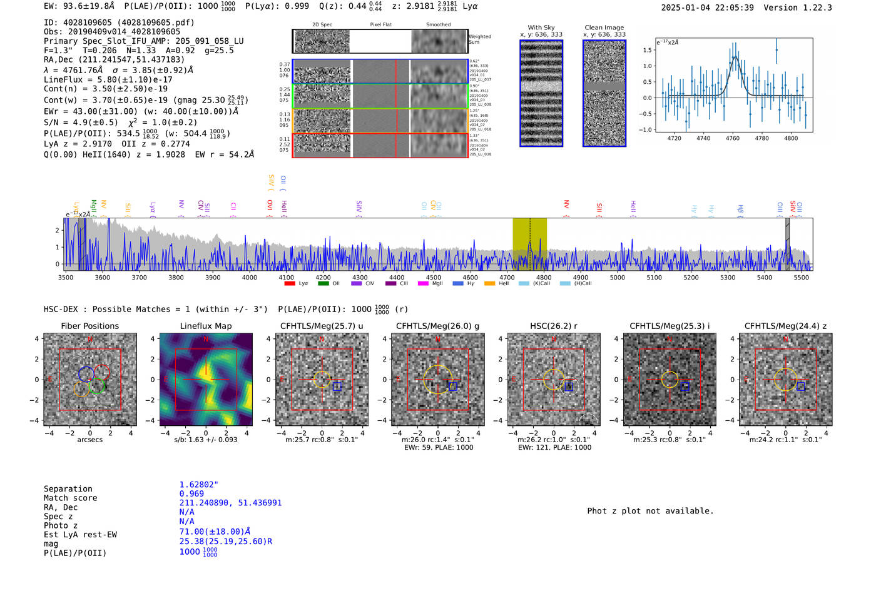Open the Weighted Sum 2D spectrum strip
This screenshot has width=876, height=596.
click(380, 41)
